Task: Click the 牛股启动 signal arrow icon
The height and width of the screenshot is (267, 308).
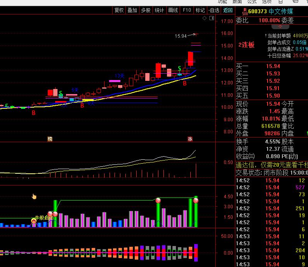Action: pyautogui.click(x=34, y=221)
